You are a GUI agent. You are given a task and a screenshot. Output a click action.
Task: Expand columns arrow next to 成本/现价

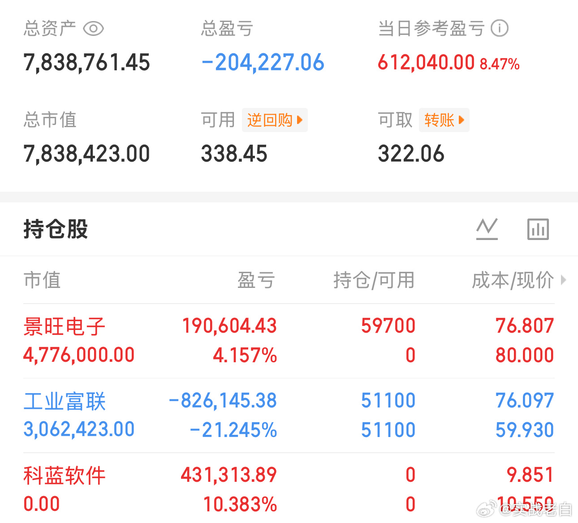[564, 280]
